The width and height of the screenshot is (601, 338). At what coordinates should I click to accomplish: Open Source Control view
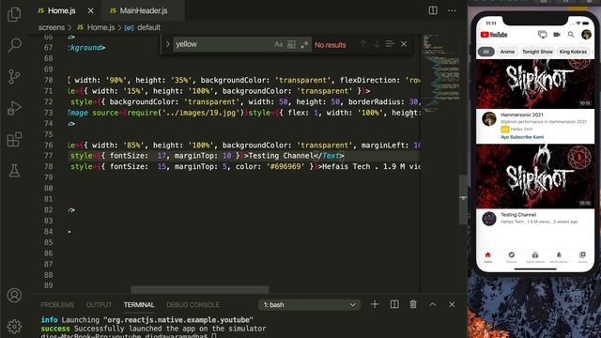click(x=14, y=77)
